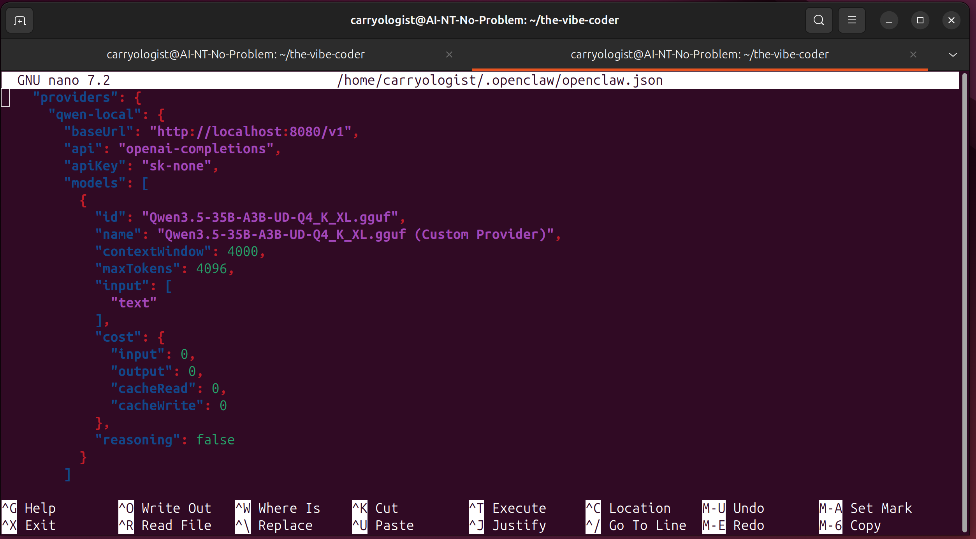Screen dimensions: 976x539
Task: Minimize the terminal window
Action: pos(889,20)
